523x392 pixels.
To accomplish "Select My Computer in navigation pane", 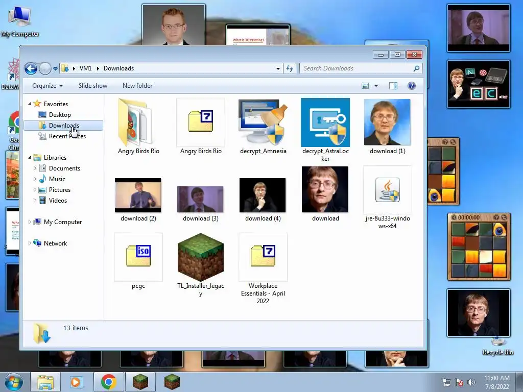I will [x=63, y=222].
